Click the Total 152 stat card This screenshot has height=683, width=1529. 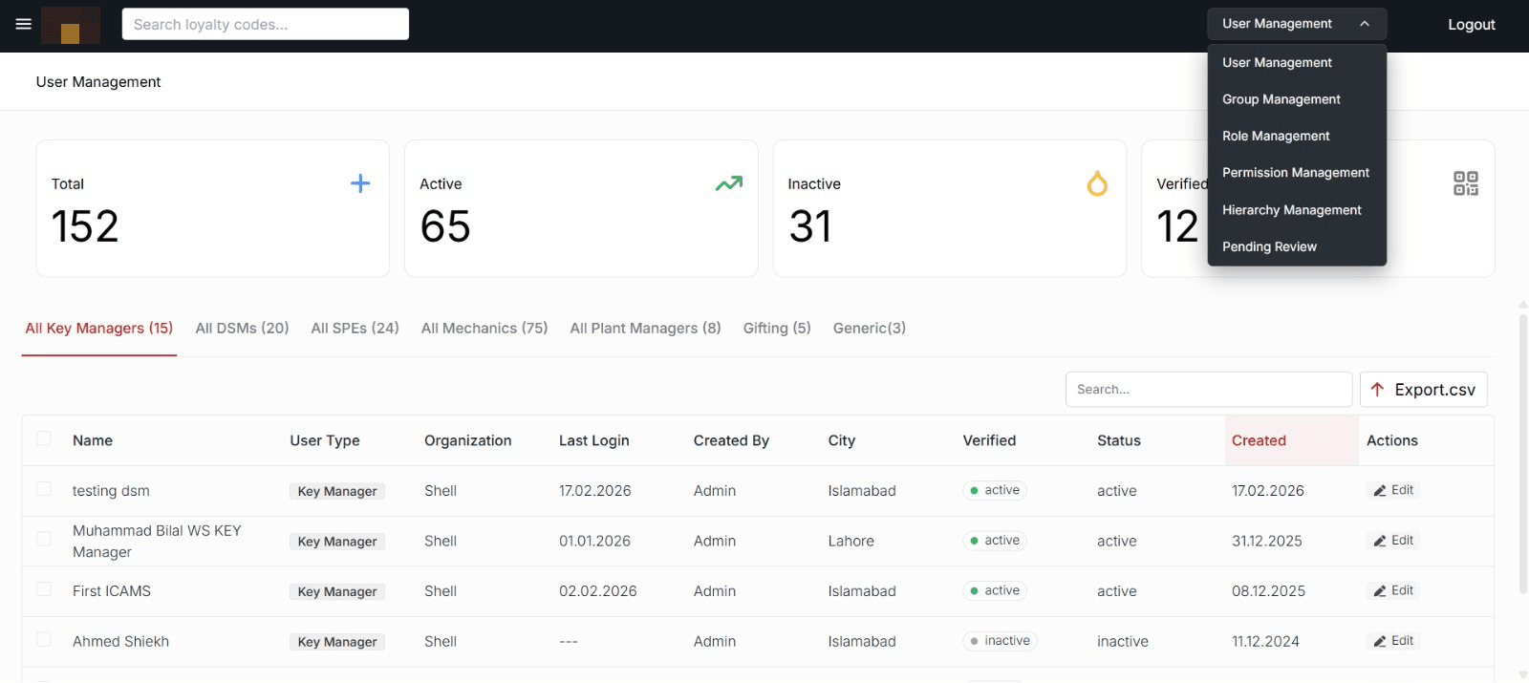212,208
